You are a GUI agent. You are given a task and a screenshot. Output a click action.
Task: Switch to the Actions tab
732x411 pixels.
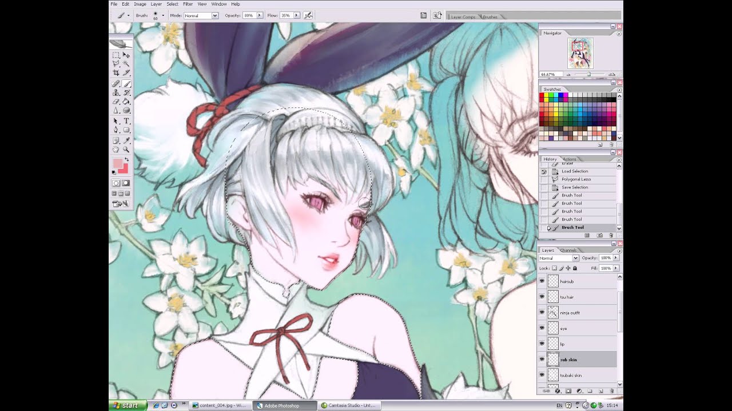tap(570, 159)
